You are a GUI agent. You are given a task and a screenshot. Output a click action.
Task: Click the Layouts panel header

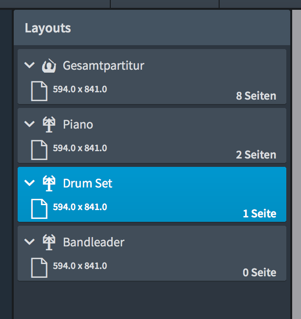[x=48, y=28]
